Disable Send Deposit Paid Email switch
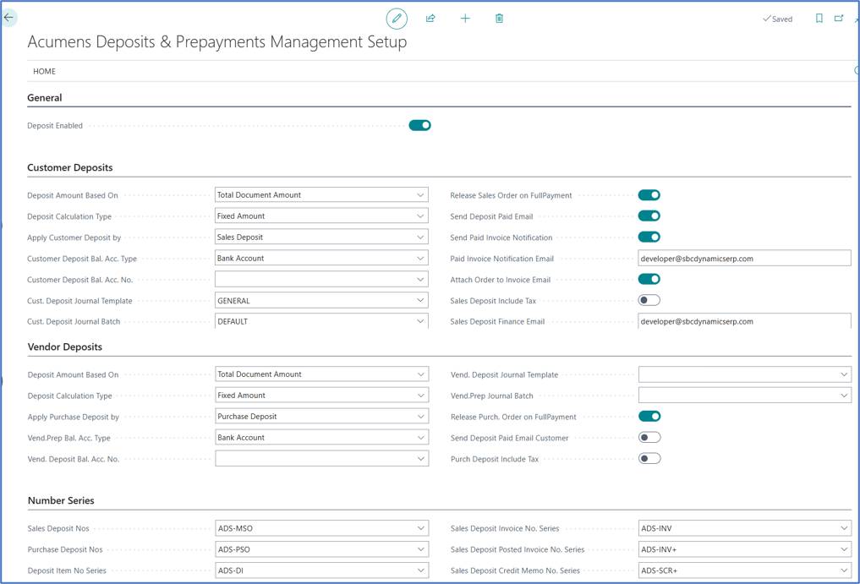The width and height of the screenshot is (860, 584). pyautogui.click(x=649, y=216)
